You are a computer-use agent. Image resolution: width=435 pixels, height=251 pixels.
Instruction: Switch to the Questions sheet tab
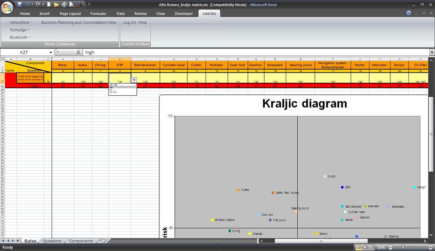pyautogui.click(x=52, y=241)
